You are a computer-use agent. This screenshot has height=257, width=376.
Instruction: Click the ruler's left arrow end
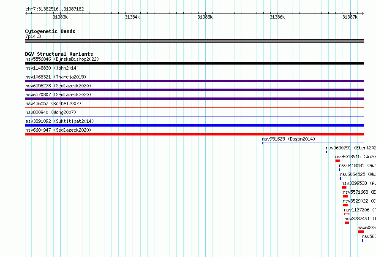point(26,13)
